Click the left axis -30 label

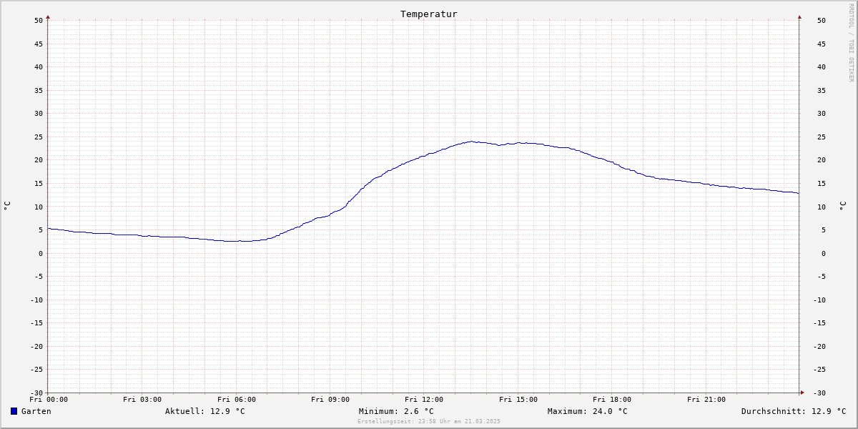(x=36, y=393)
